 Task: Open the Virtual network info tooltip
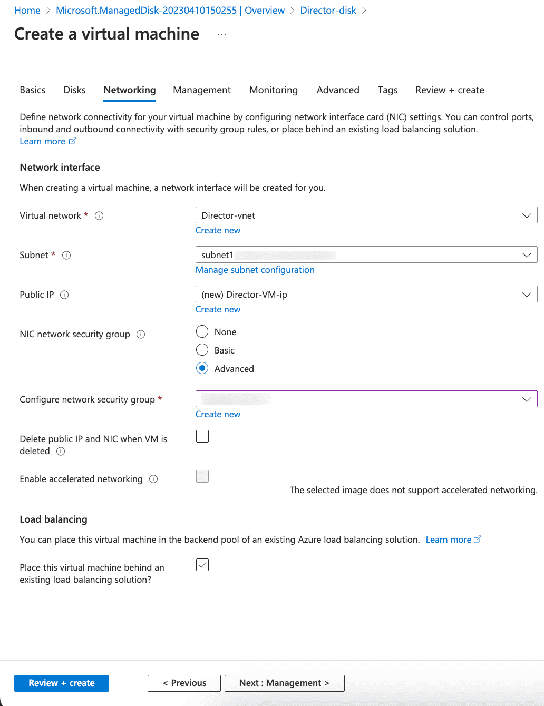pos(99,215)
